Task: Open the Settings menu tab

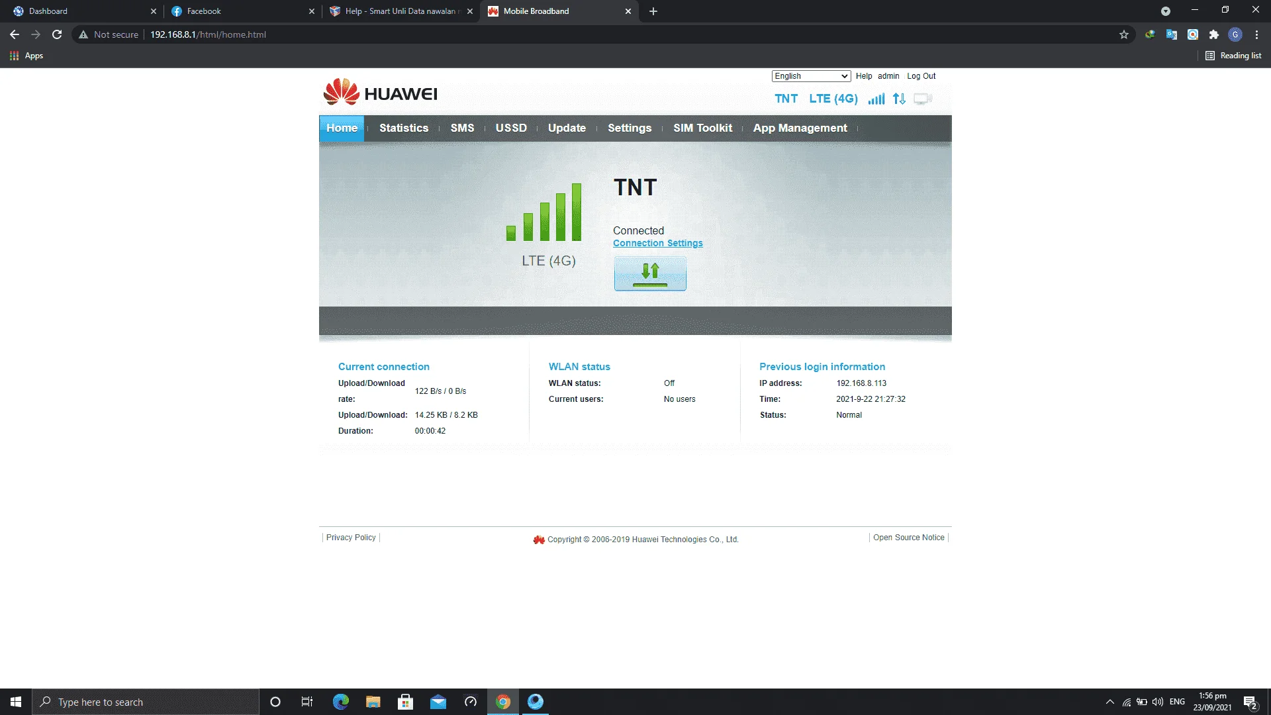Action: point(630,128)
